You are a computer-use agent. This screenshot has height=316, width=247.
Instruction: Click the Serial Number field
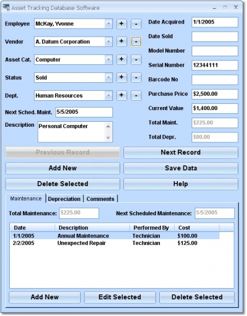click(215, 66)
